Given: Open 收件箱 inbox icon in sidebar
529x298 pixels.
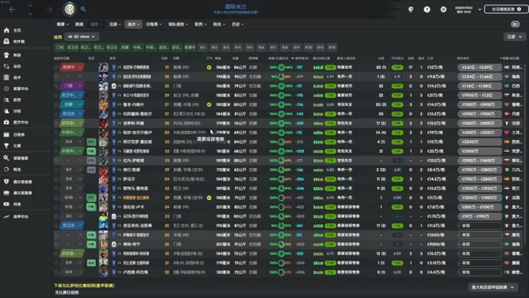Looking at the screenshot, I should pos(7,42).
